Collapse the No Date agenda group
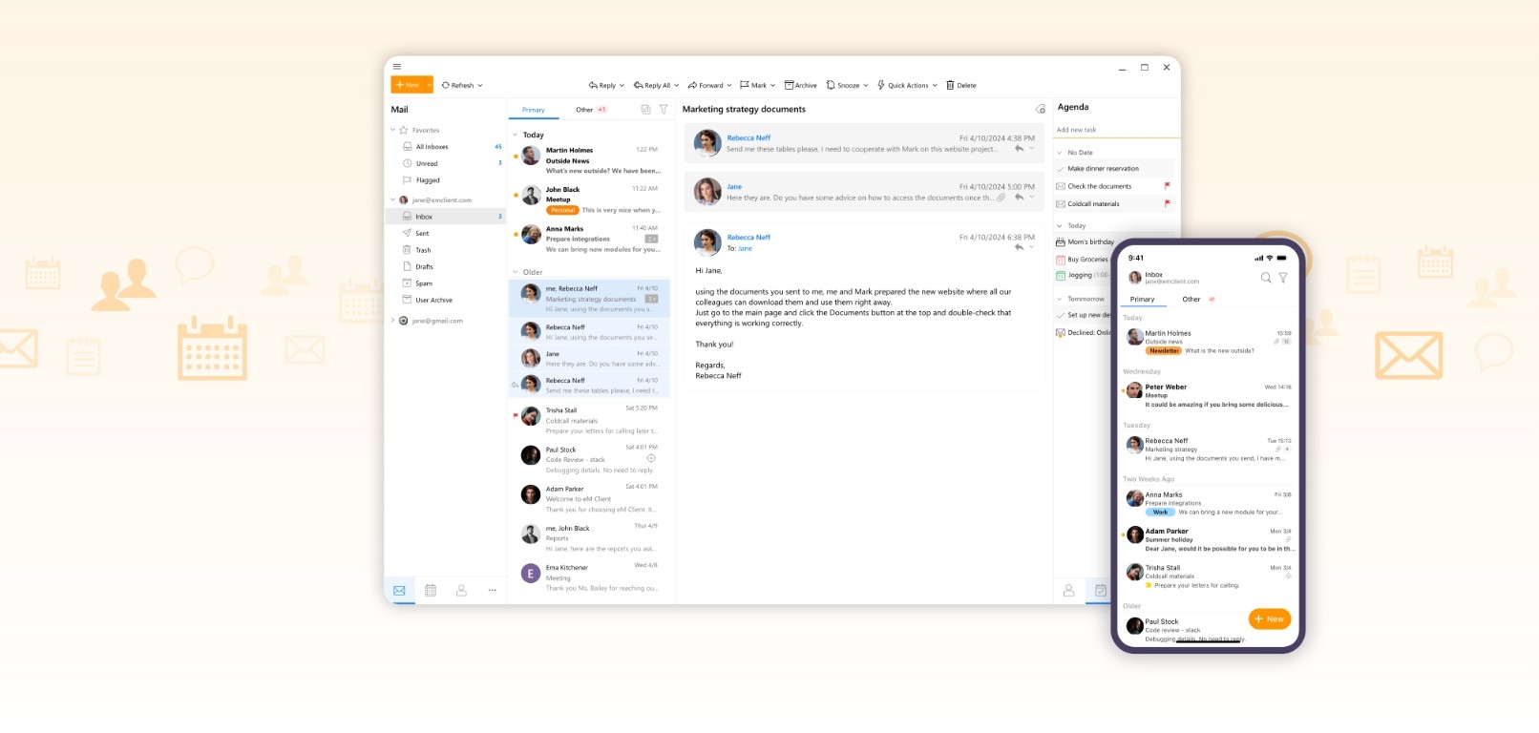 (1059, 153)
